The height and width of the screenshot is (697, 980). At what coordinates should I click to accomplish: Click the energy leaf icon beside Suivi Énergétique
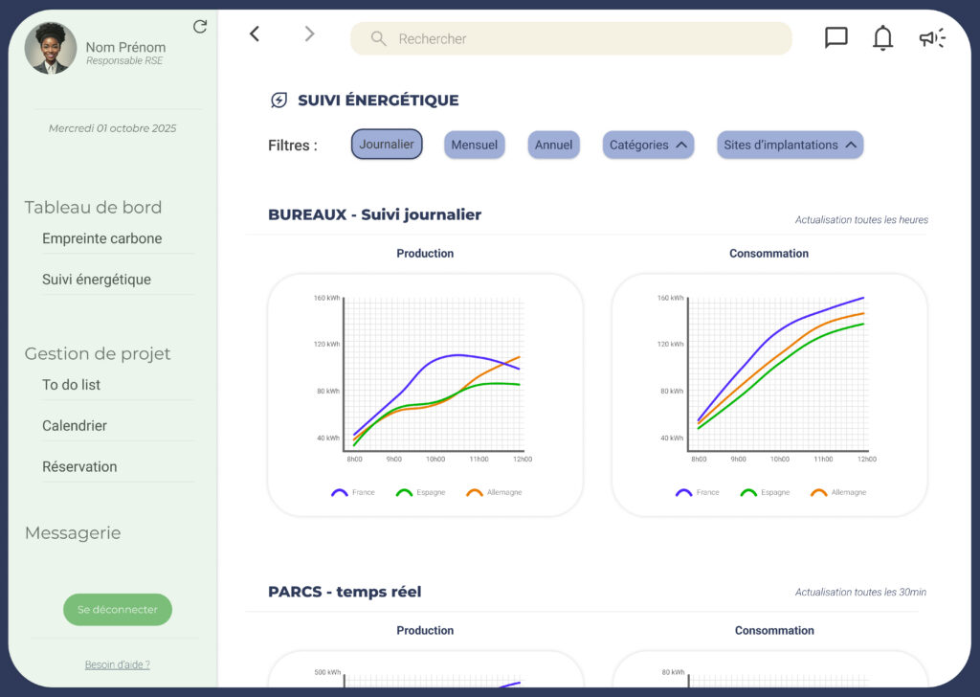279,101
